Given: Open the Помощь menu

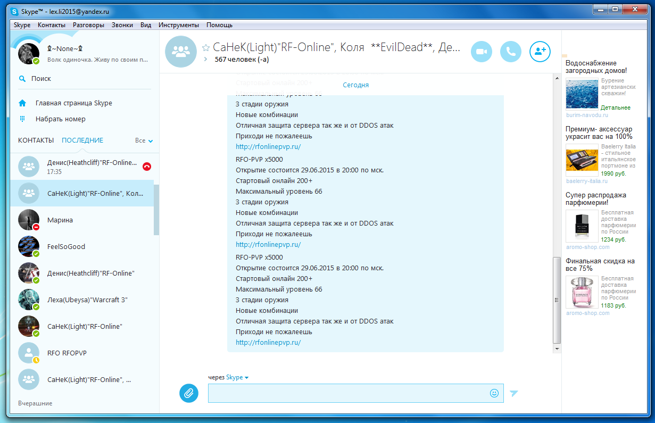Looking at the screenshot, I should point(219,25).
